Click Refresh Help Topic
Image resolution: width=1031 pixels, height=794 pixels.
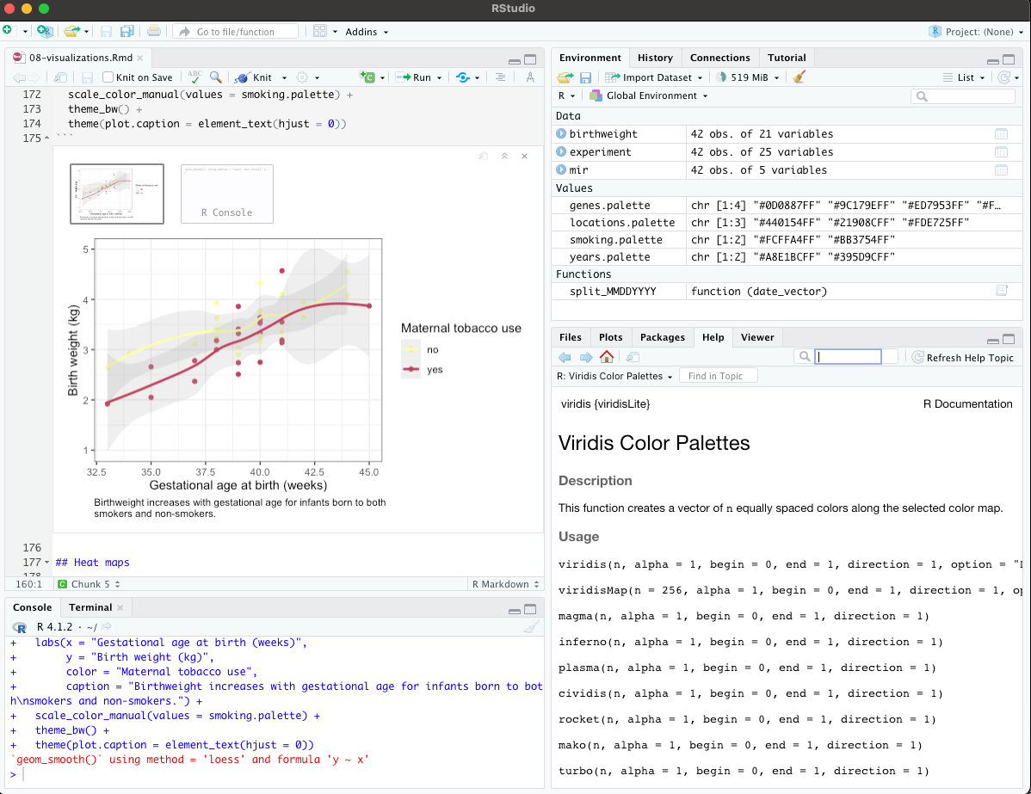(x=963, y=358)
